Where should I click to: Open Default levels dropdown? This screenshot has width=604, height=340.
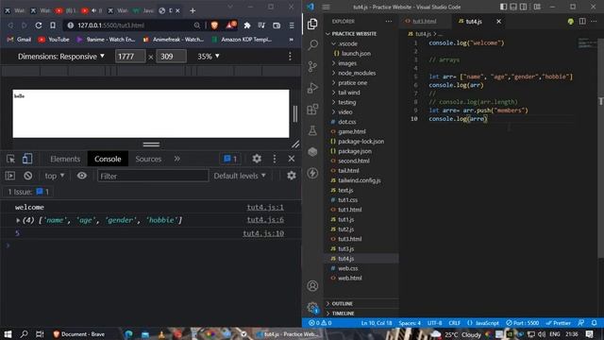(x=240, y=176)
